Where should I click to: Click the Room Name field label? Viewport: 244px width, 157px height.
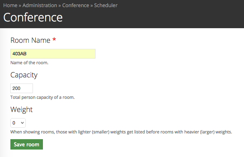tap(30, 40)
